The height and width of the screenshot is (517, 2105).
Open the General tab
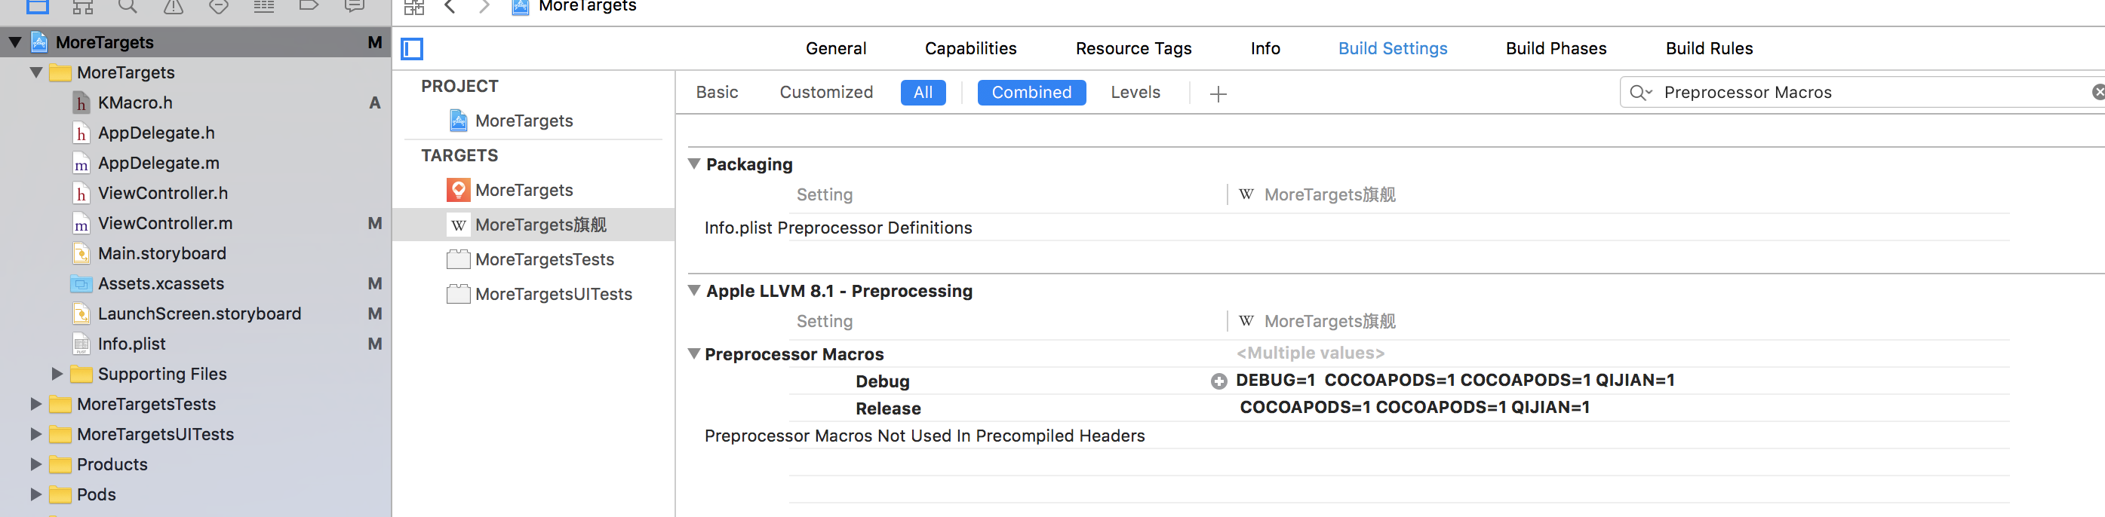[835, 49]
